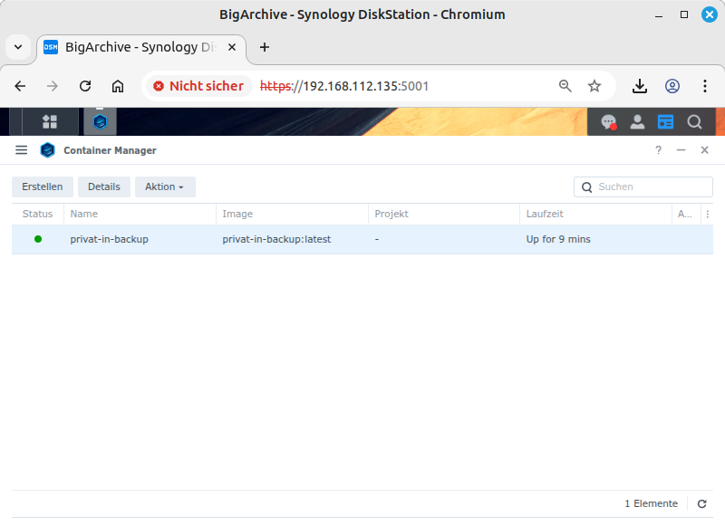Open a new Chromium browser tab
The height and width of the screenshot is (526, 725).
coord(265,47)
